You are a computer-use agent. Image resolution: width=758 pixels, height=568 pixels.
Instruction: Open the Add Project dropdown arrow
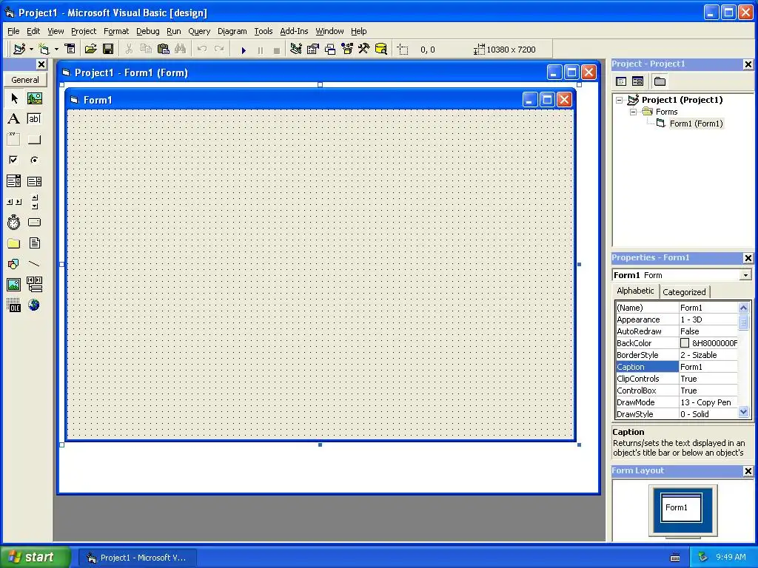[x=31, y=49]
